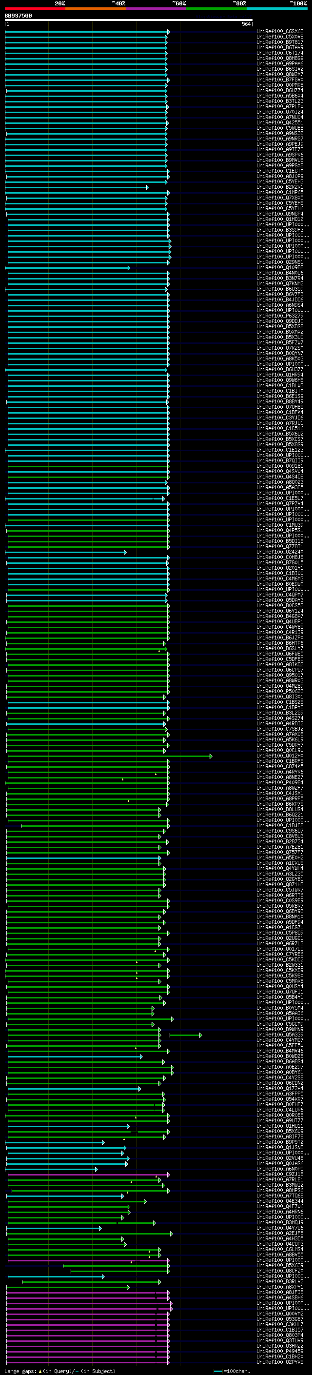
Task: Pick the UniRef100_Q017L5 hit label
Action: pos(280,949)
